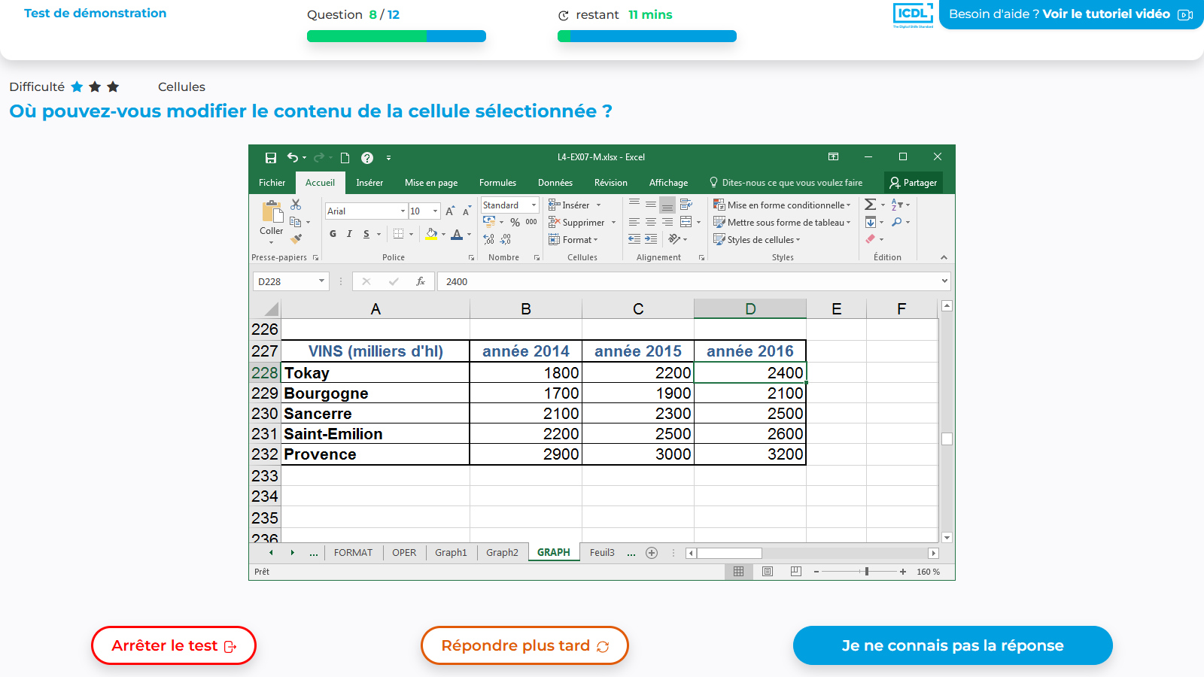Open the Format cells dropdown in Cellules
This screenshot has width=1204, height=677.
point(573,239)
